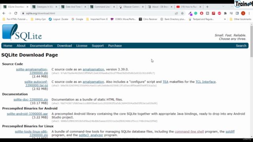Viewport: 253px width, 142px height.
Task: Open the License menu item
Action: (x=82, y=46)
